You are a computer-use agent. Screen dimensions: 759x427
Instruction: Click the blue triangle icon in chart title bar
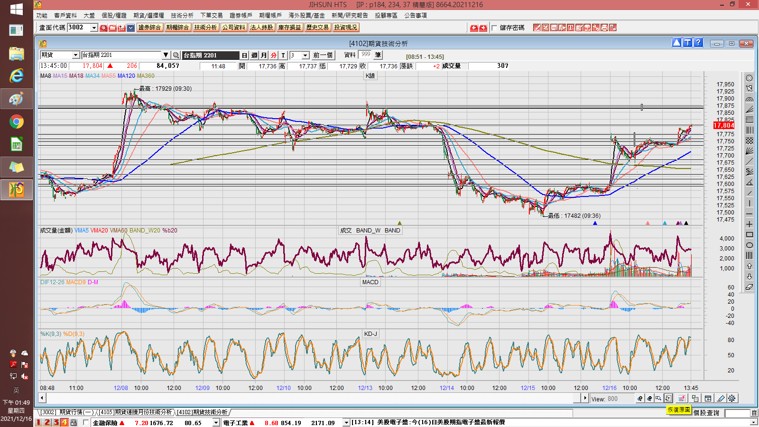676,43
